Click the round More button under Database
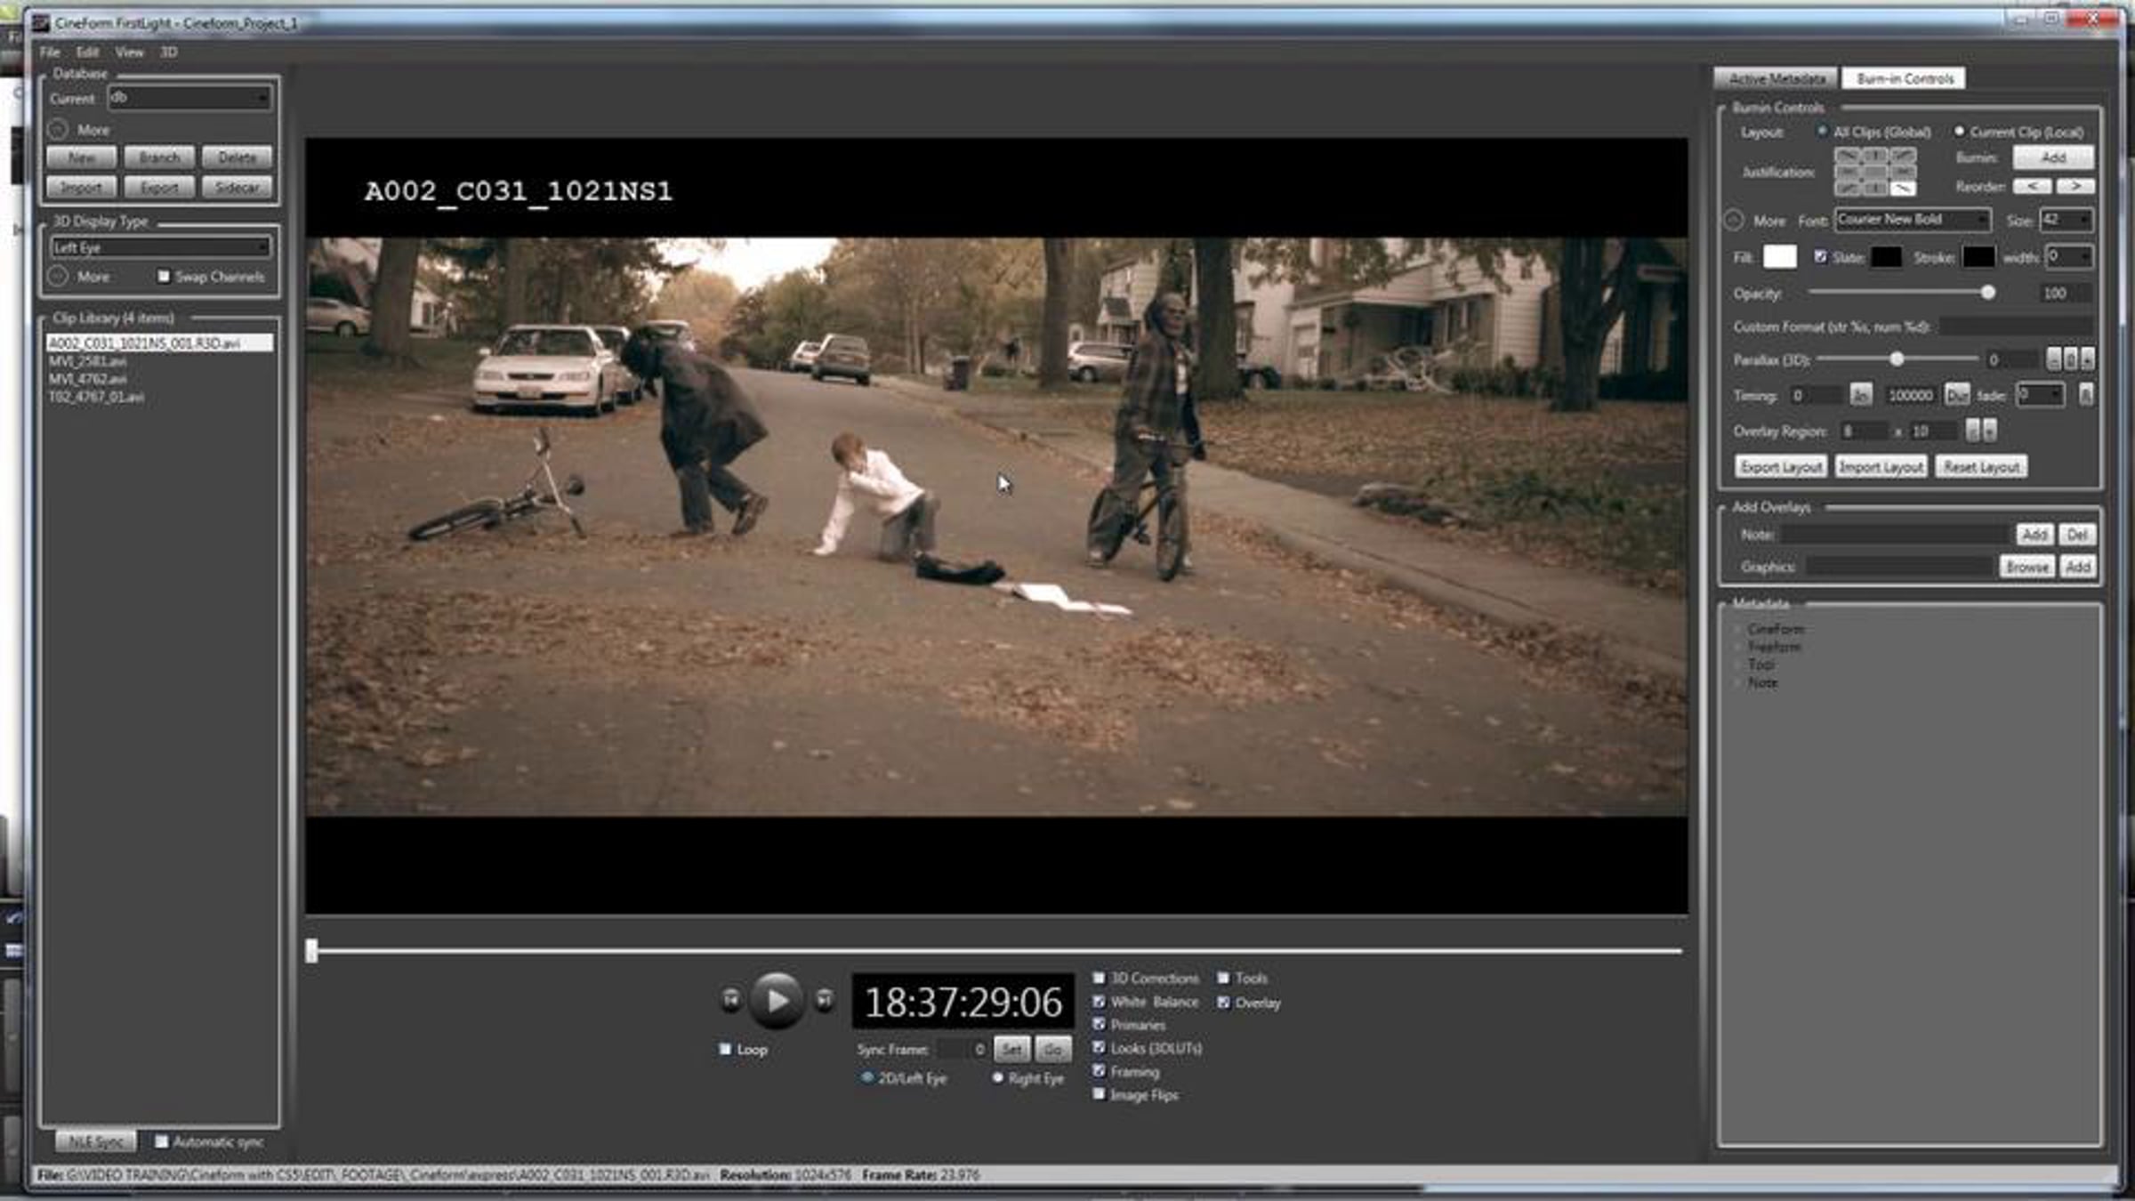Viewport: 2135px width, 1201px height. coord(58,130)
